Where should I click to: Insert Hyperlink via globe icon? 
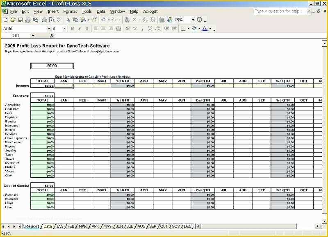(127, 20)
